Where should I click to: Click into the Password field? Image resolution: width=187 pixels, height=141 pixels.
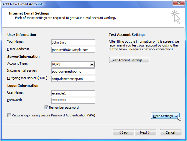click(73, 101)
